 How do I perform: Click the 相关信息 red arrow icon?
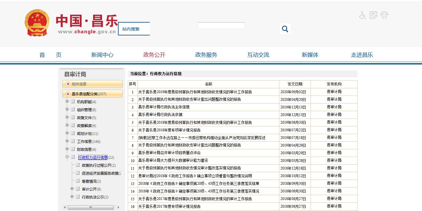[68, 84]
